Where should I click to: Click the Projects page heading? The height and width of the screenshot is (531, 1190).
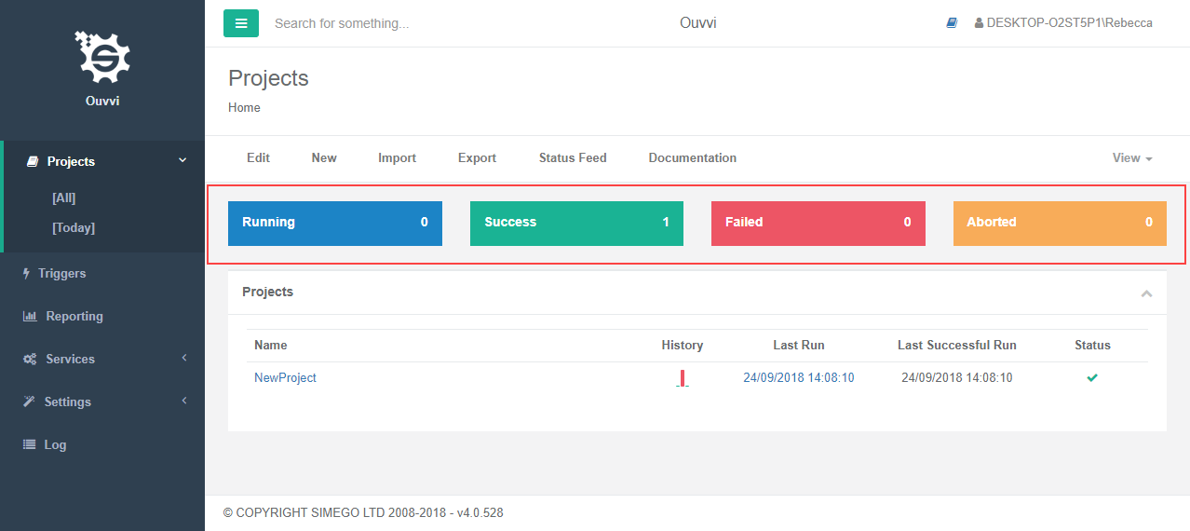[268, 78]
